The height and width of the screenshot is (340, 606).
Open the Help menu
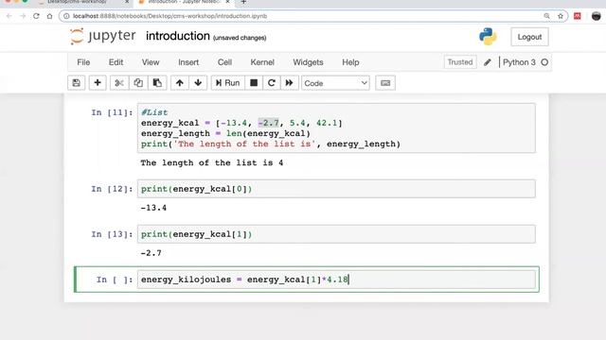click(350, 62)
